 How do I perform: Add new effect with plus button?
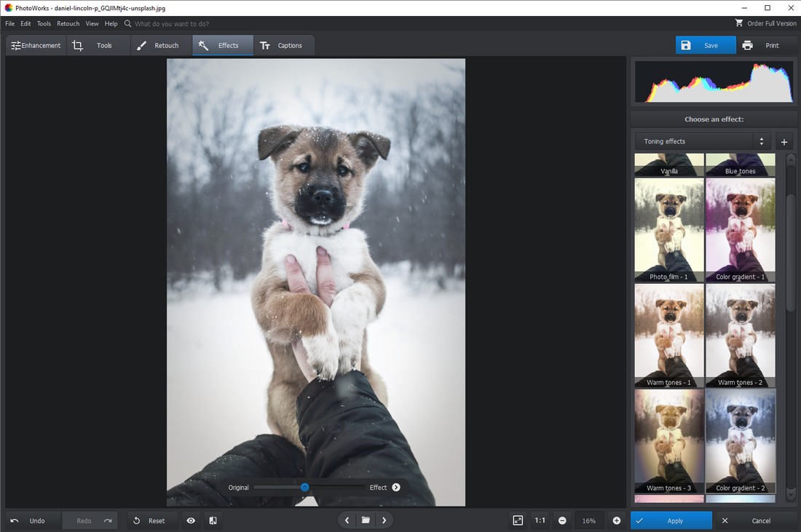point(784,142)
